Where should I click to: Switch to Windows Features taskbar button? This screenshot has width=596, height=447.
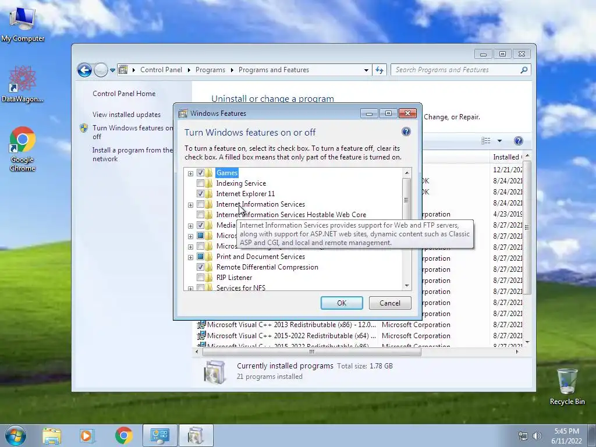point(196,436)
